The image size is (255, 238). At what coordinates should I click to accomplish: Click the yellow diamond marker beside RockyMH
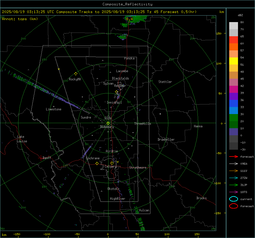point(76,74)
